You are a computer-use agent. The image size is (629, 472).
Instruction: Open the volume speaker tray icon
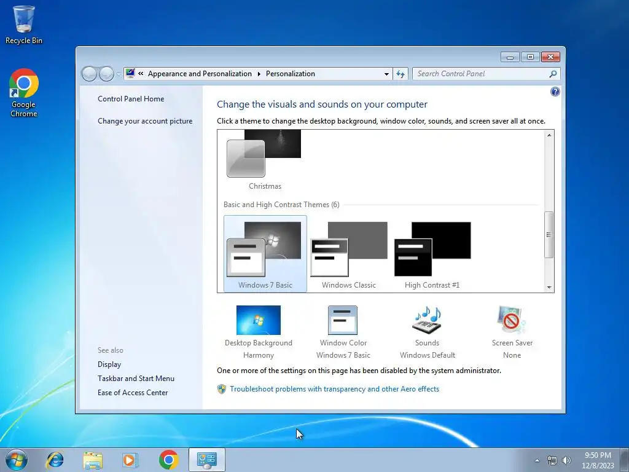pyautogui.click(x=566, y=460)
